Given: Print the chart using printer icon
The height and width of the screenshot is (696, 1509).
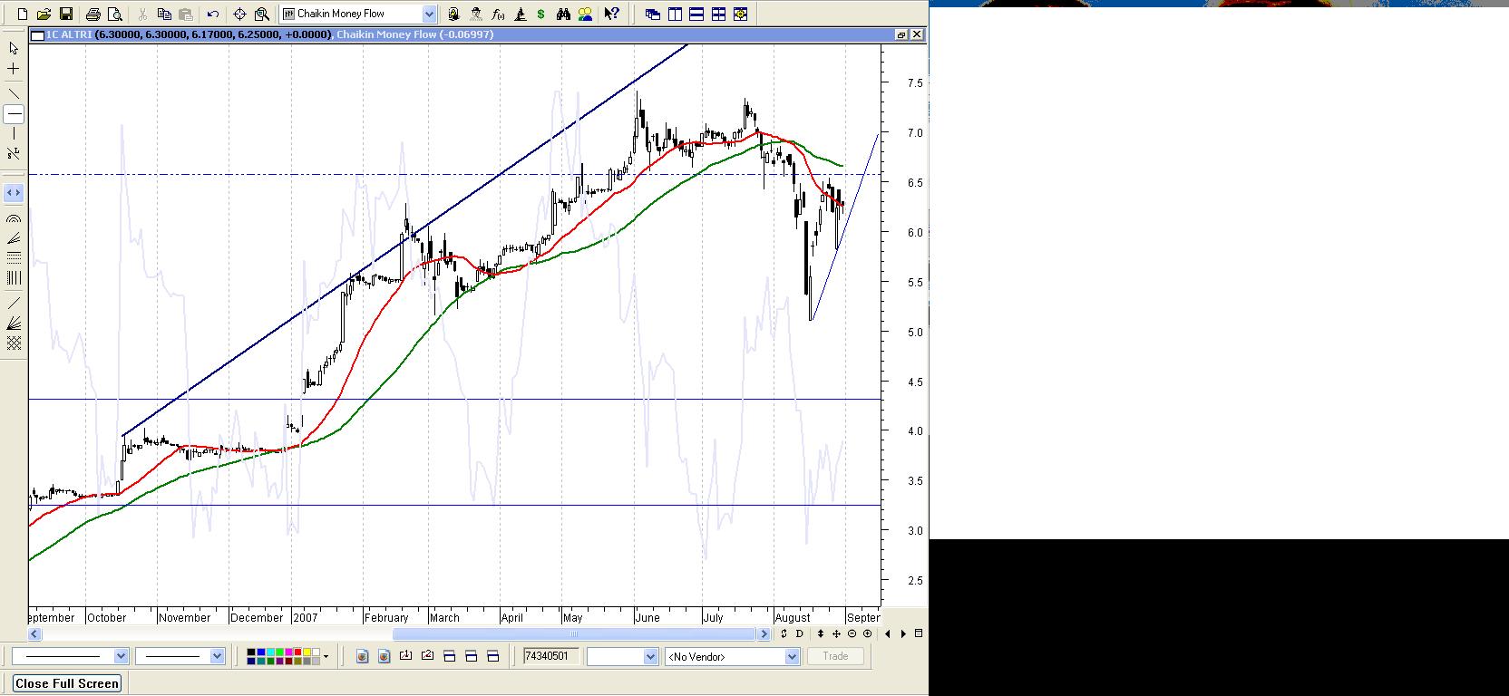Looking at the screenshot, I should click(x=92, y=14).
